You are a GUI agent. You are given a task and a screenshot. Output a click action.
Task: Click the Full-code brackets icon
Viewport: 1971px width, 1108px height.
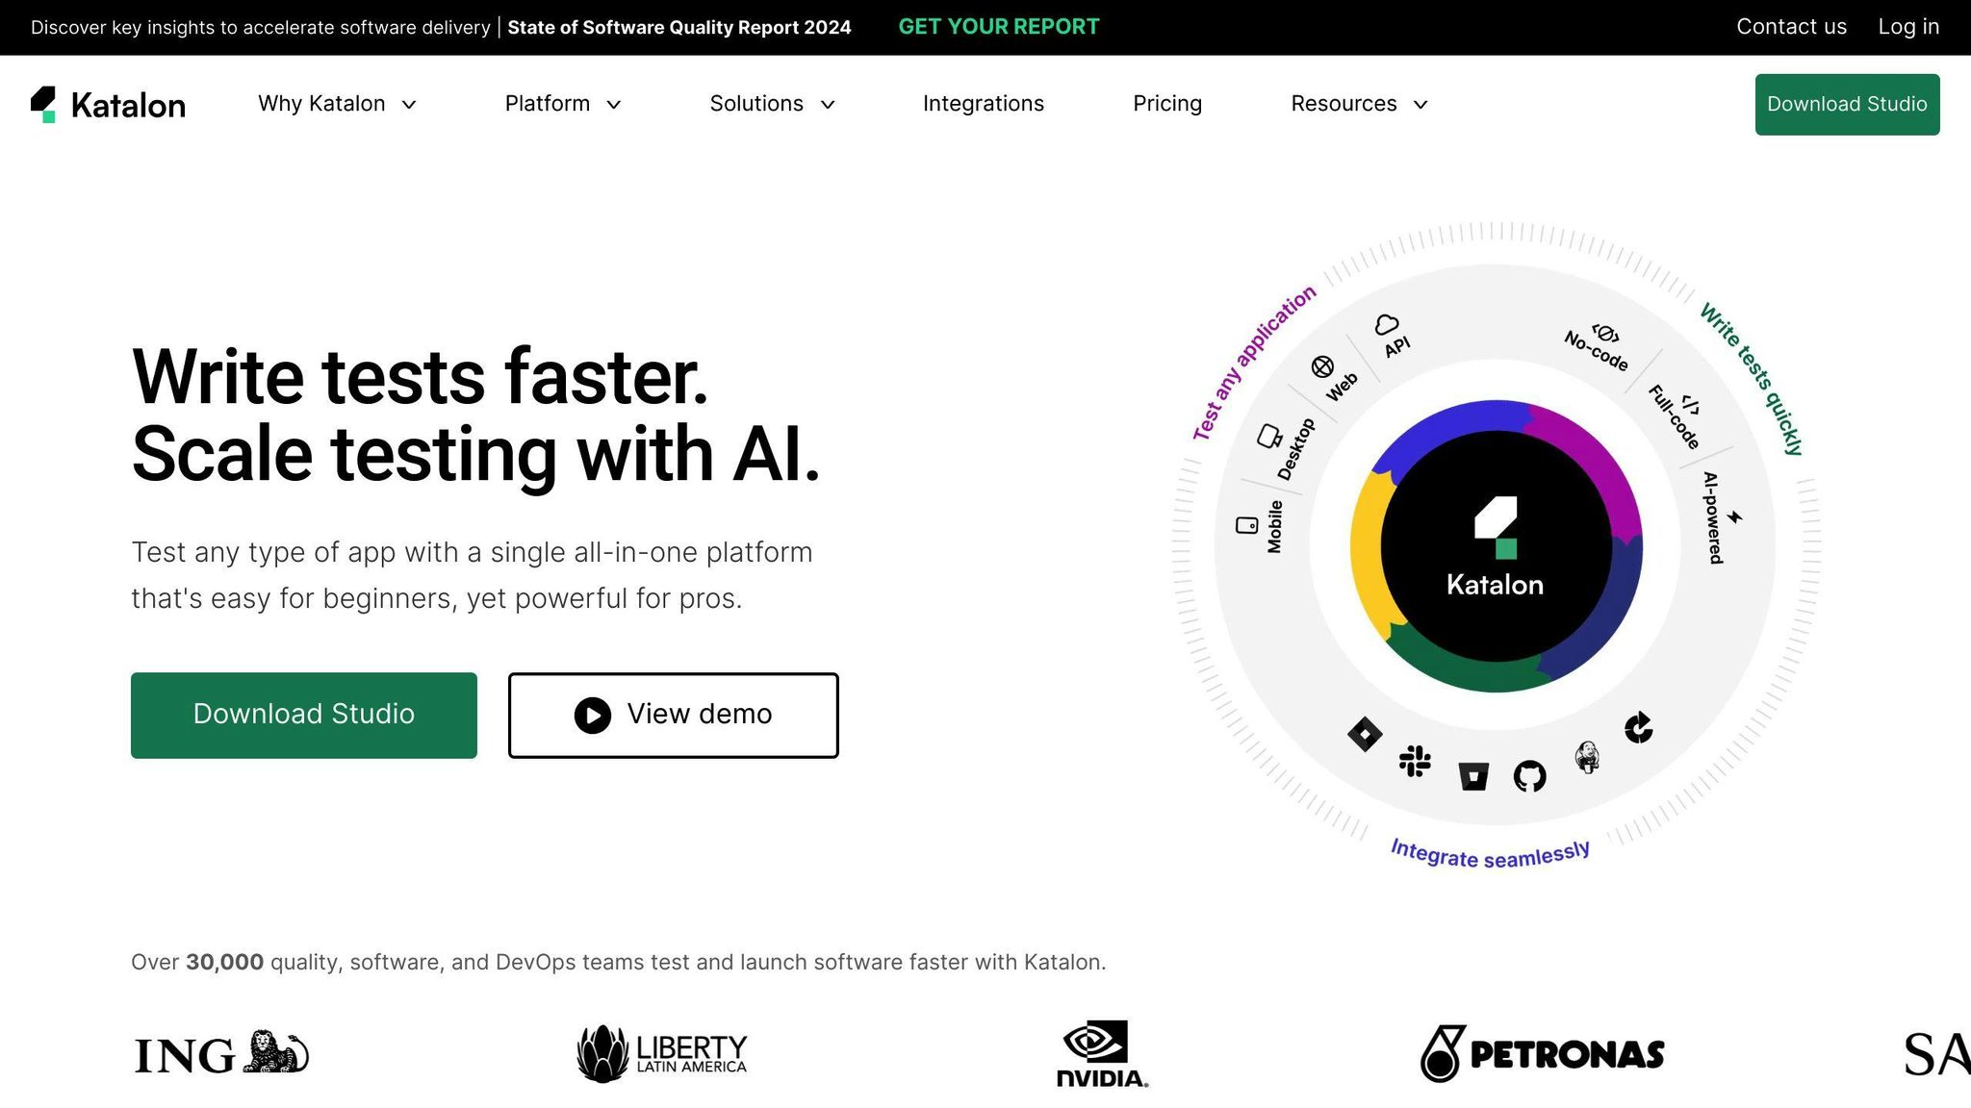coord(1690,405)
